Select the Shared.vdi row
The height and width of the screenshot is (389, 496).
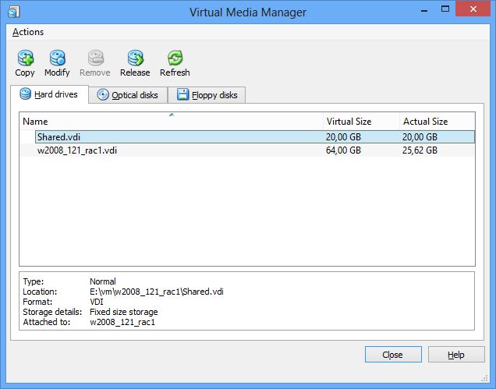[x=255, y=137]
